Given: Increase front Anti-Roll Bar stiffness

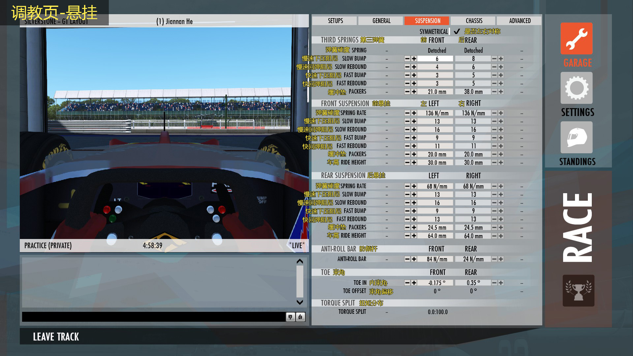Looking at the screenshot, I should (x=414, y=259).
